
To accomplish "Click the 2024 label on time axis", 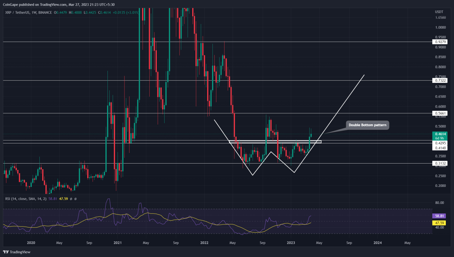I will coord(377,243).
